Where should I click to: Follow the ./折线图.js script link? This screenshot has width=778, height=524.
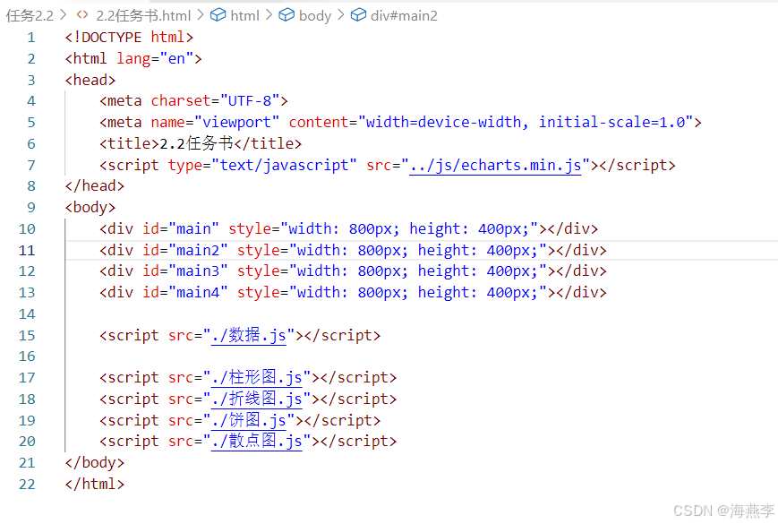(x=257, y=399)
